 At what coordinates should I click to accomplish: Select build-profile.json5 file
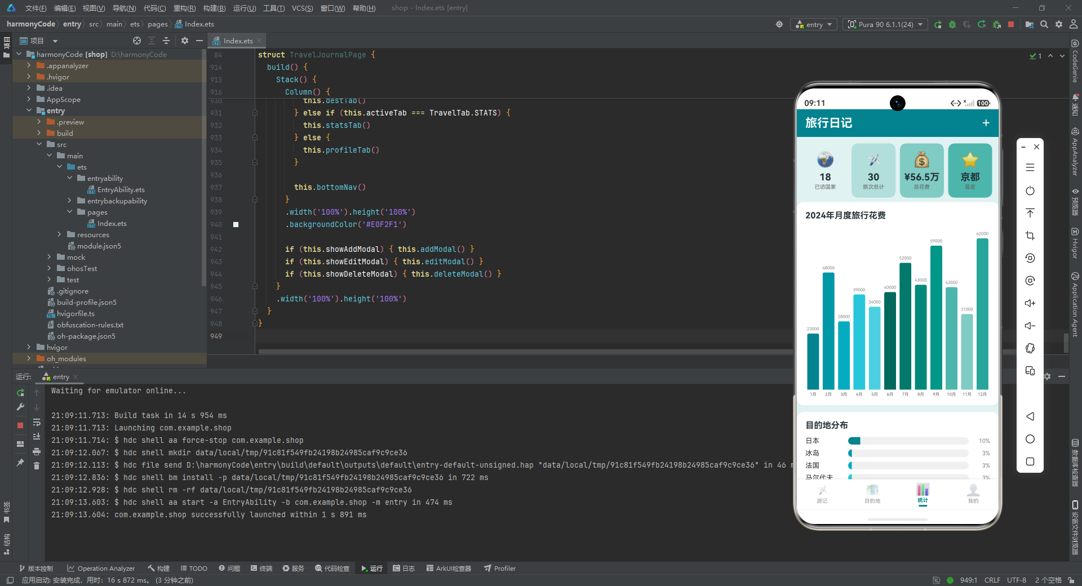click(x=82, y=302)
